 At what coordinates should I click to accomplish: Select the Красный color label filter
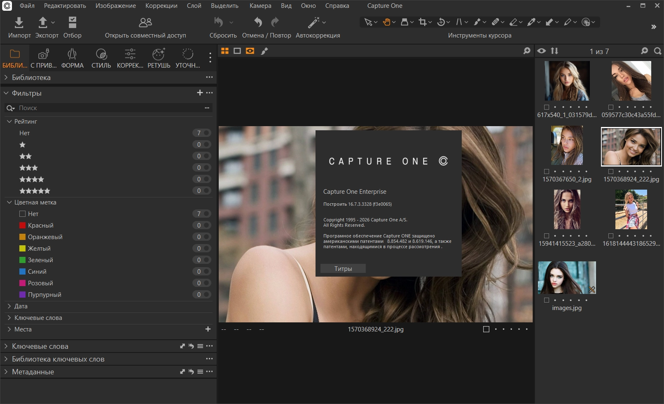point(40,225)
